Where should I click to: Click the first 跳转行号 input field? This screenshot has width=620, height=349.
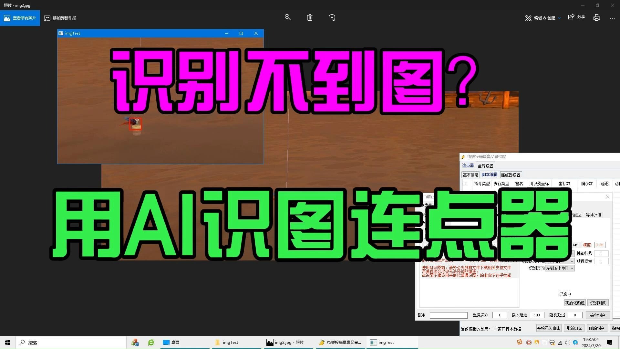coord(601,254)
